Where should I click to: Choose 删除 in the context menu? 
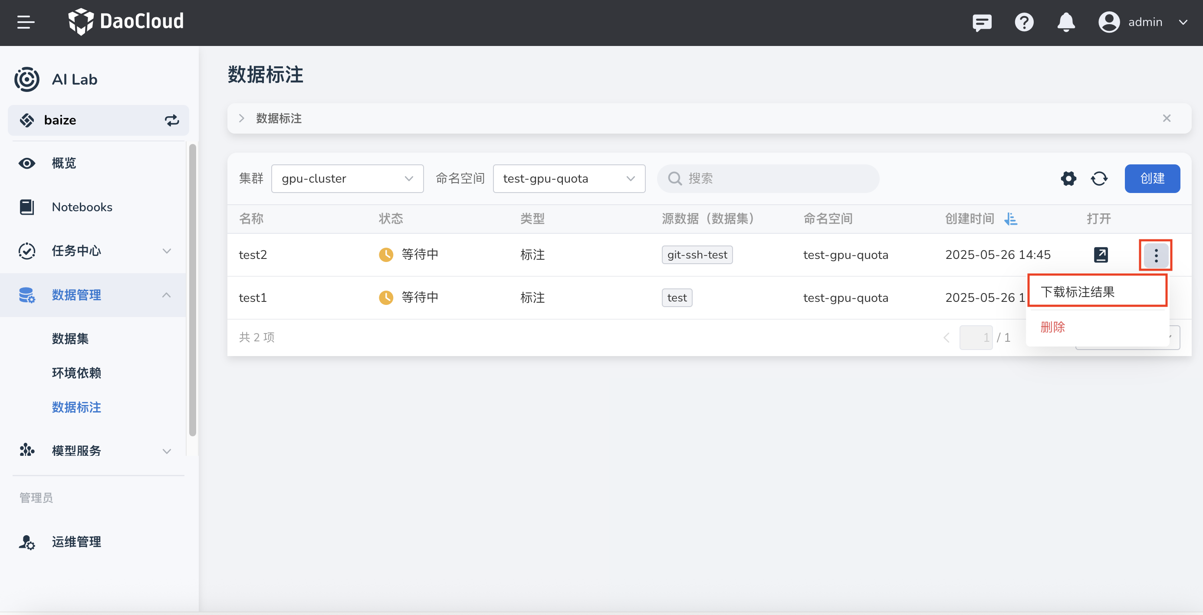coord(1053,327)
